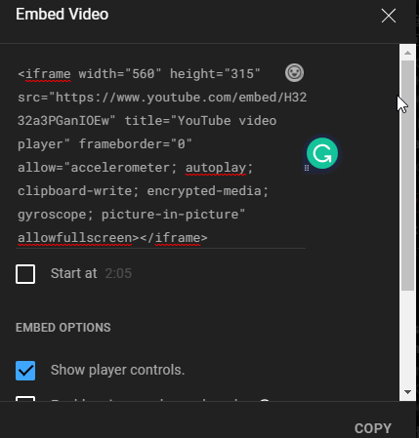The image size is (419, 438).
Task: Click the green Grammarly icon
Action: [322, 153]
